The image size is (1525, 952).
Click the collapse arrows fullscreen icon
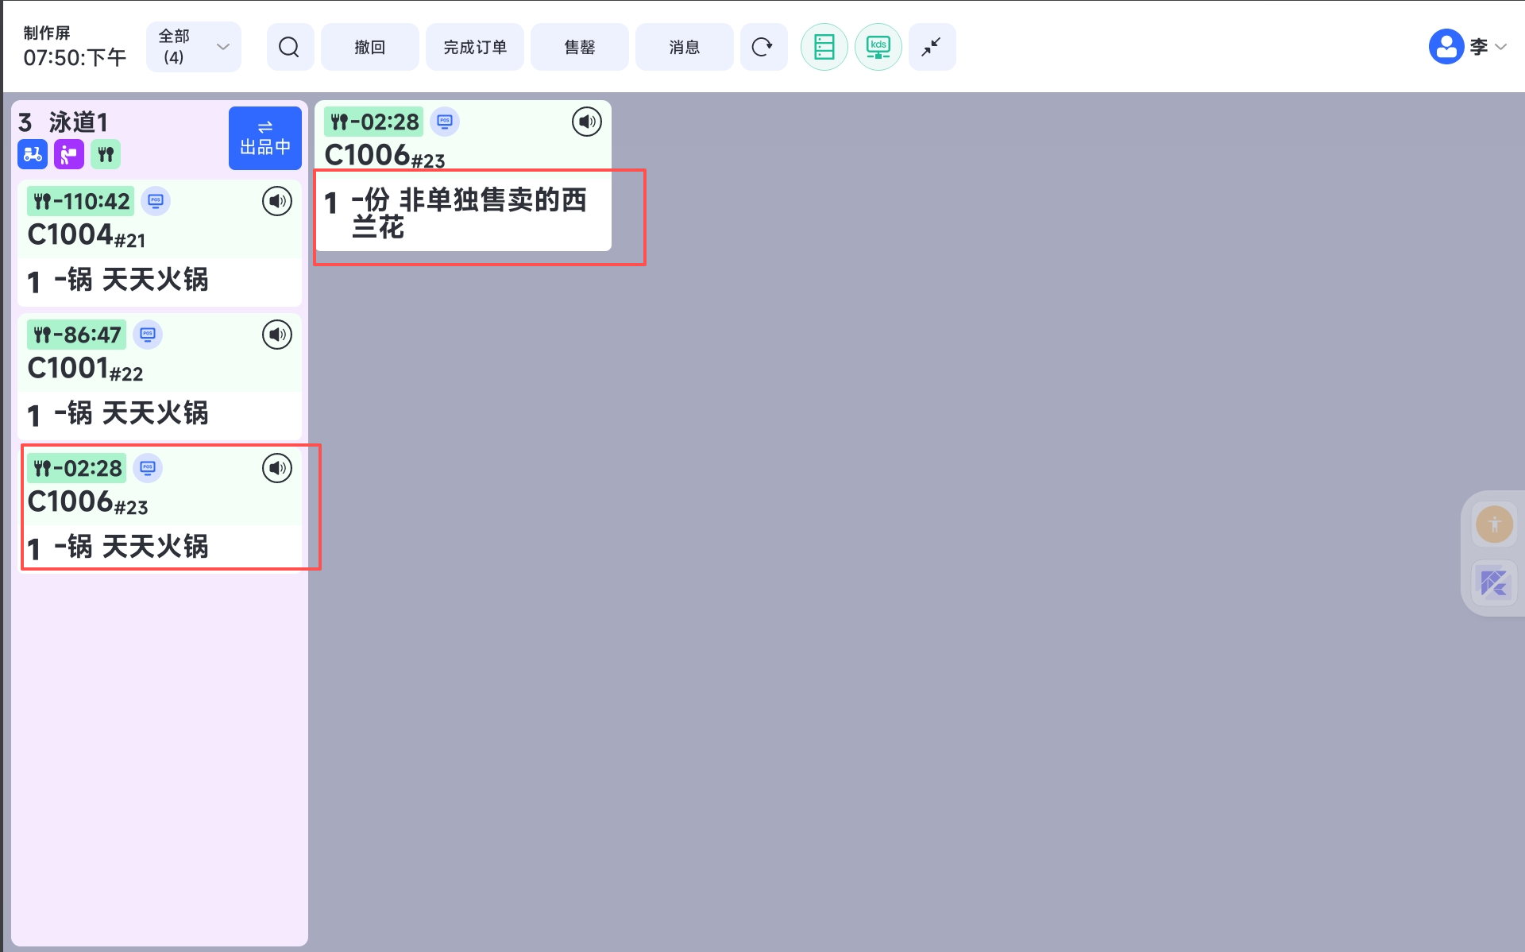[x=931, y=47]
